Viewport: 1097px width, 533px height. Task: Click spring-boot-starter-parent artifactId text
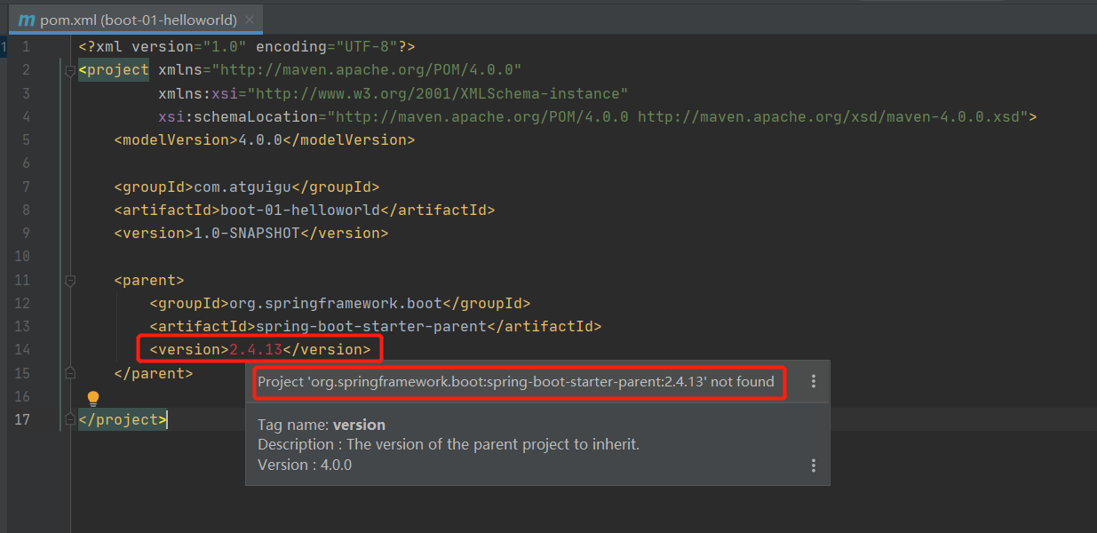[x=371, y=326]
